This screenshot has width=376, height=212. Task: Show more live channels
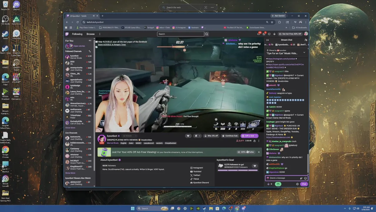(70, 173)
